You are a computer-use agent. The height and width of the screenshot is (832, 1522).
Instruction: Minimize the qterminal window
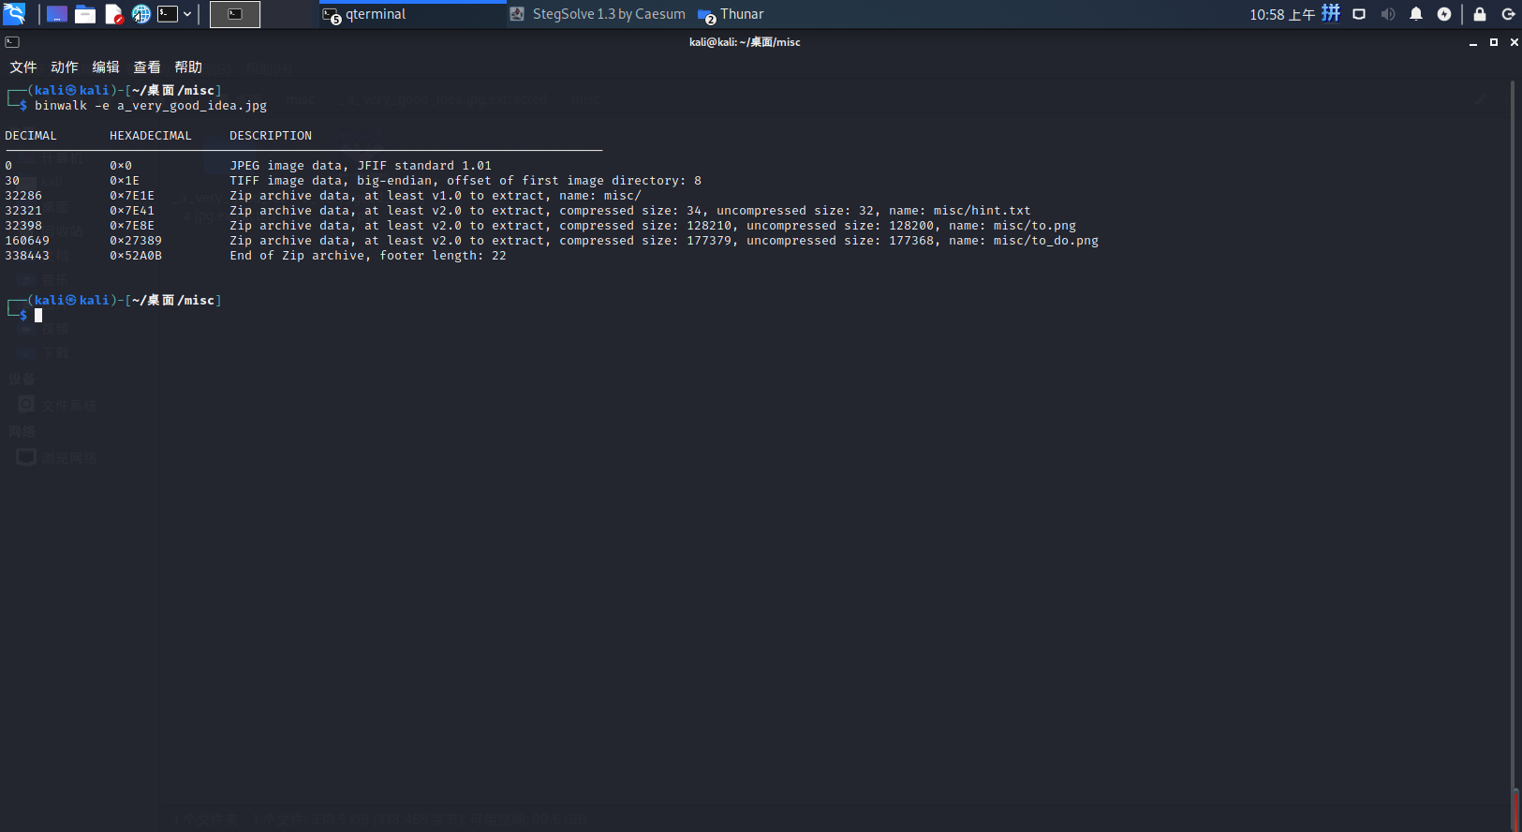point(1473,42)
